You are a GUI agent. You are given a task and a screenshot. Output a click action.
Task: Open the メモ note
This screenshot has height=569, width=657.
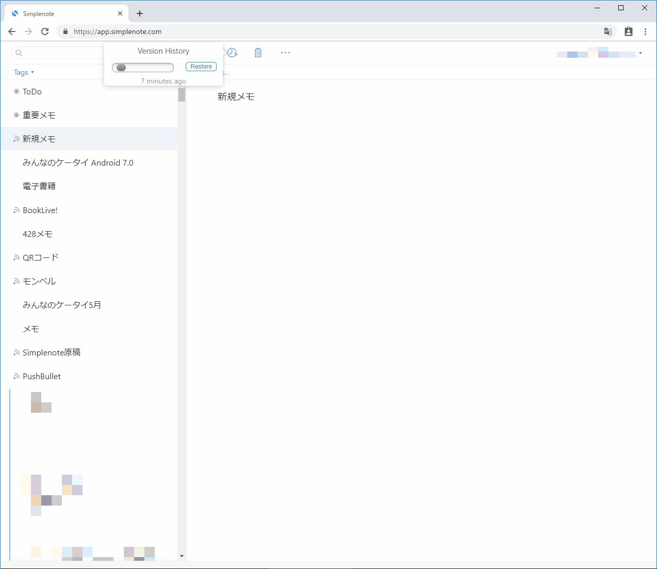point(89,329)
